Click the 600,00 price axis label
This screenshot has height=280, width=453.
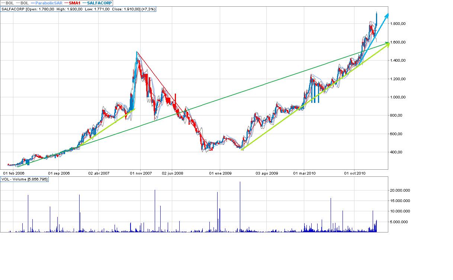(x=396, y=134)
